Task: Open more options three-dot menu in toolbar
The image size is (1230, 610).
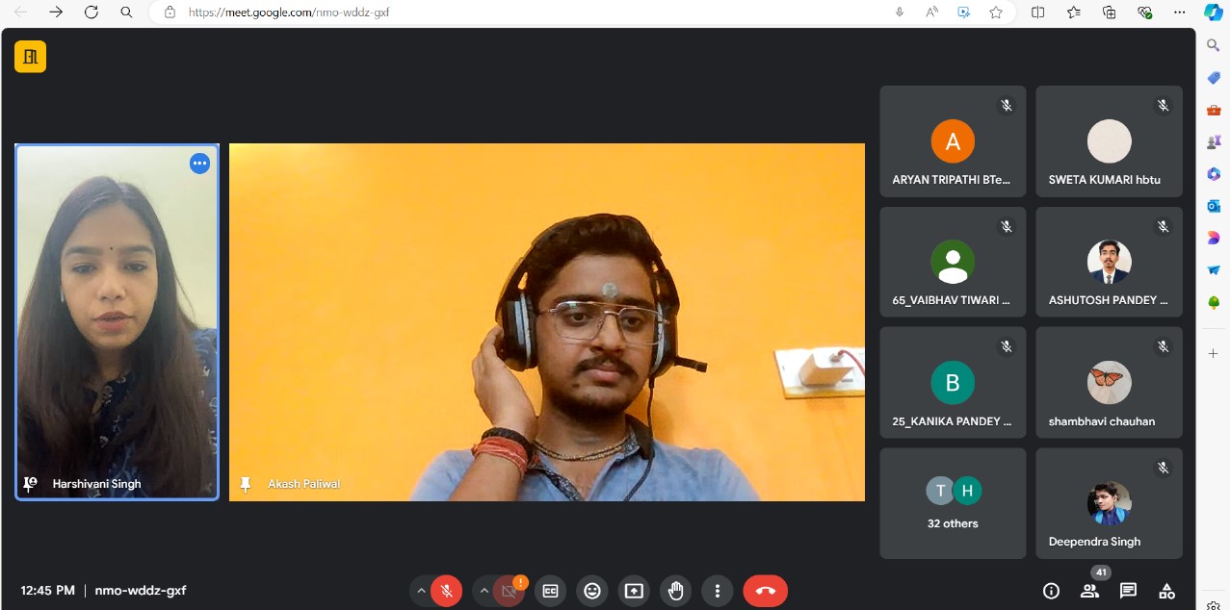Action: click(718, 591)
